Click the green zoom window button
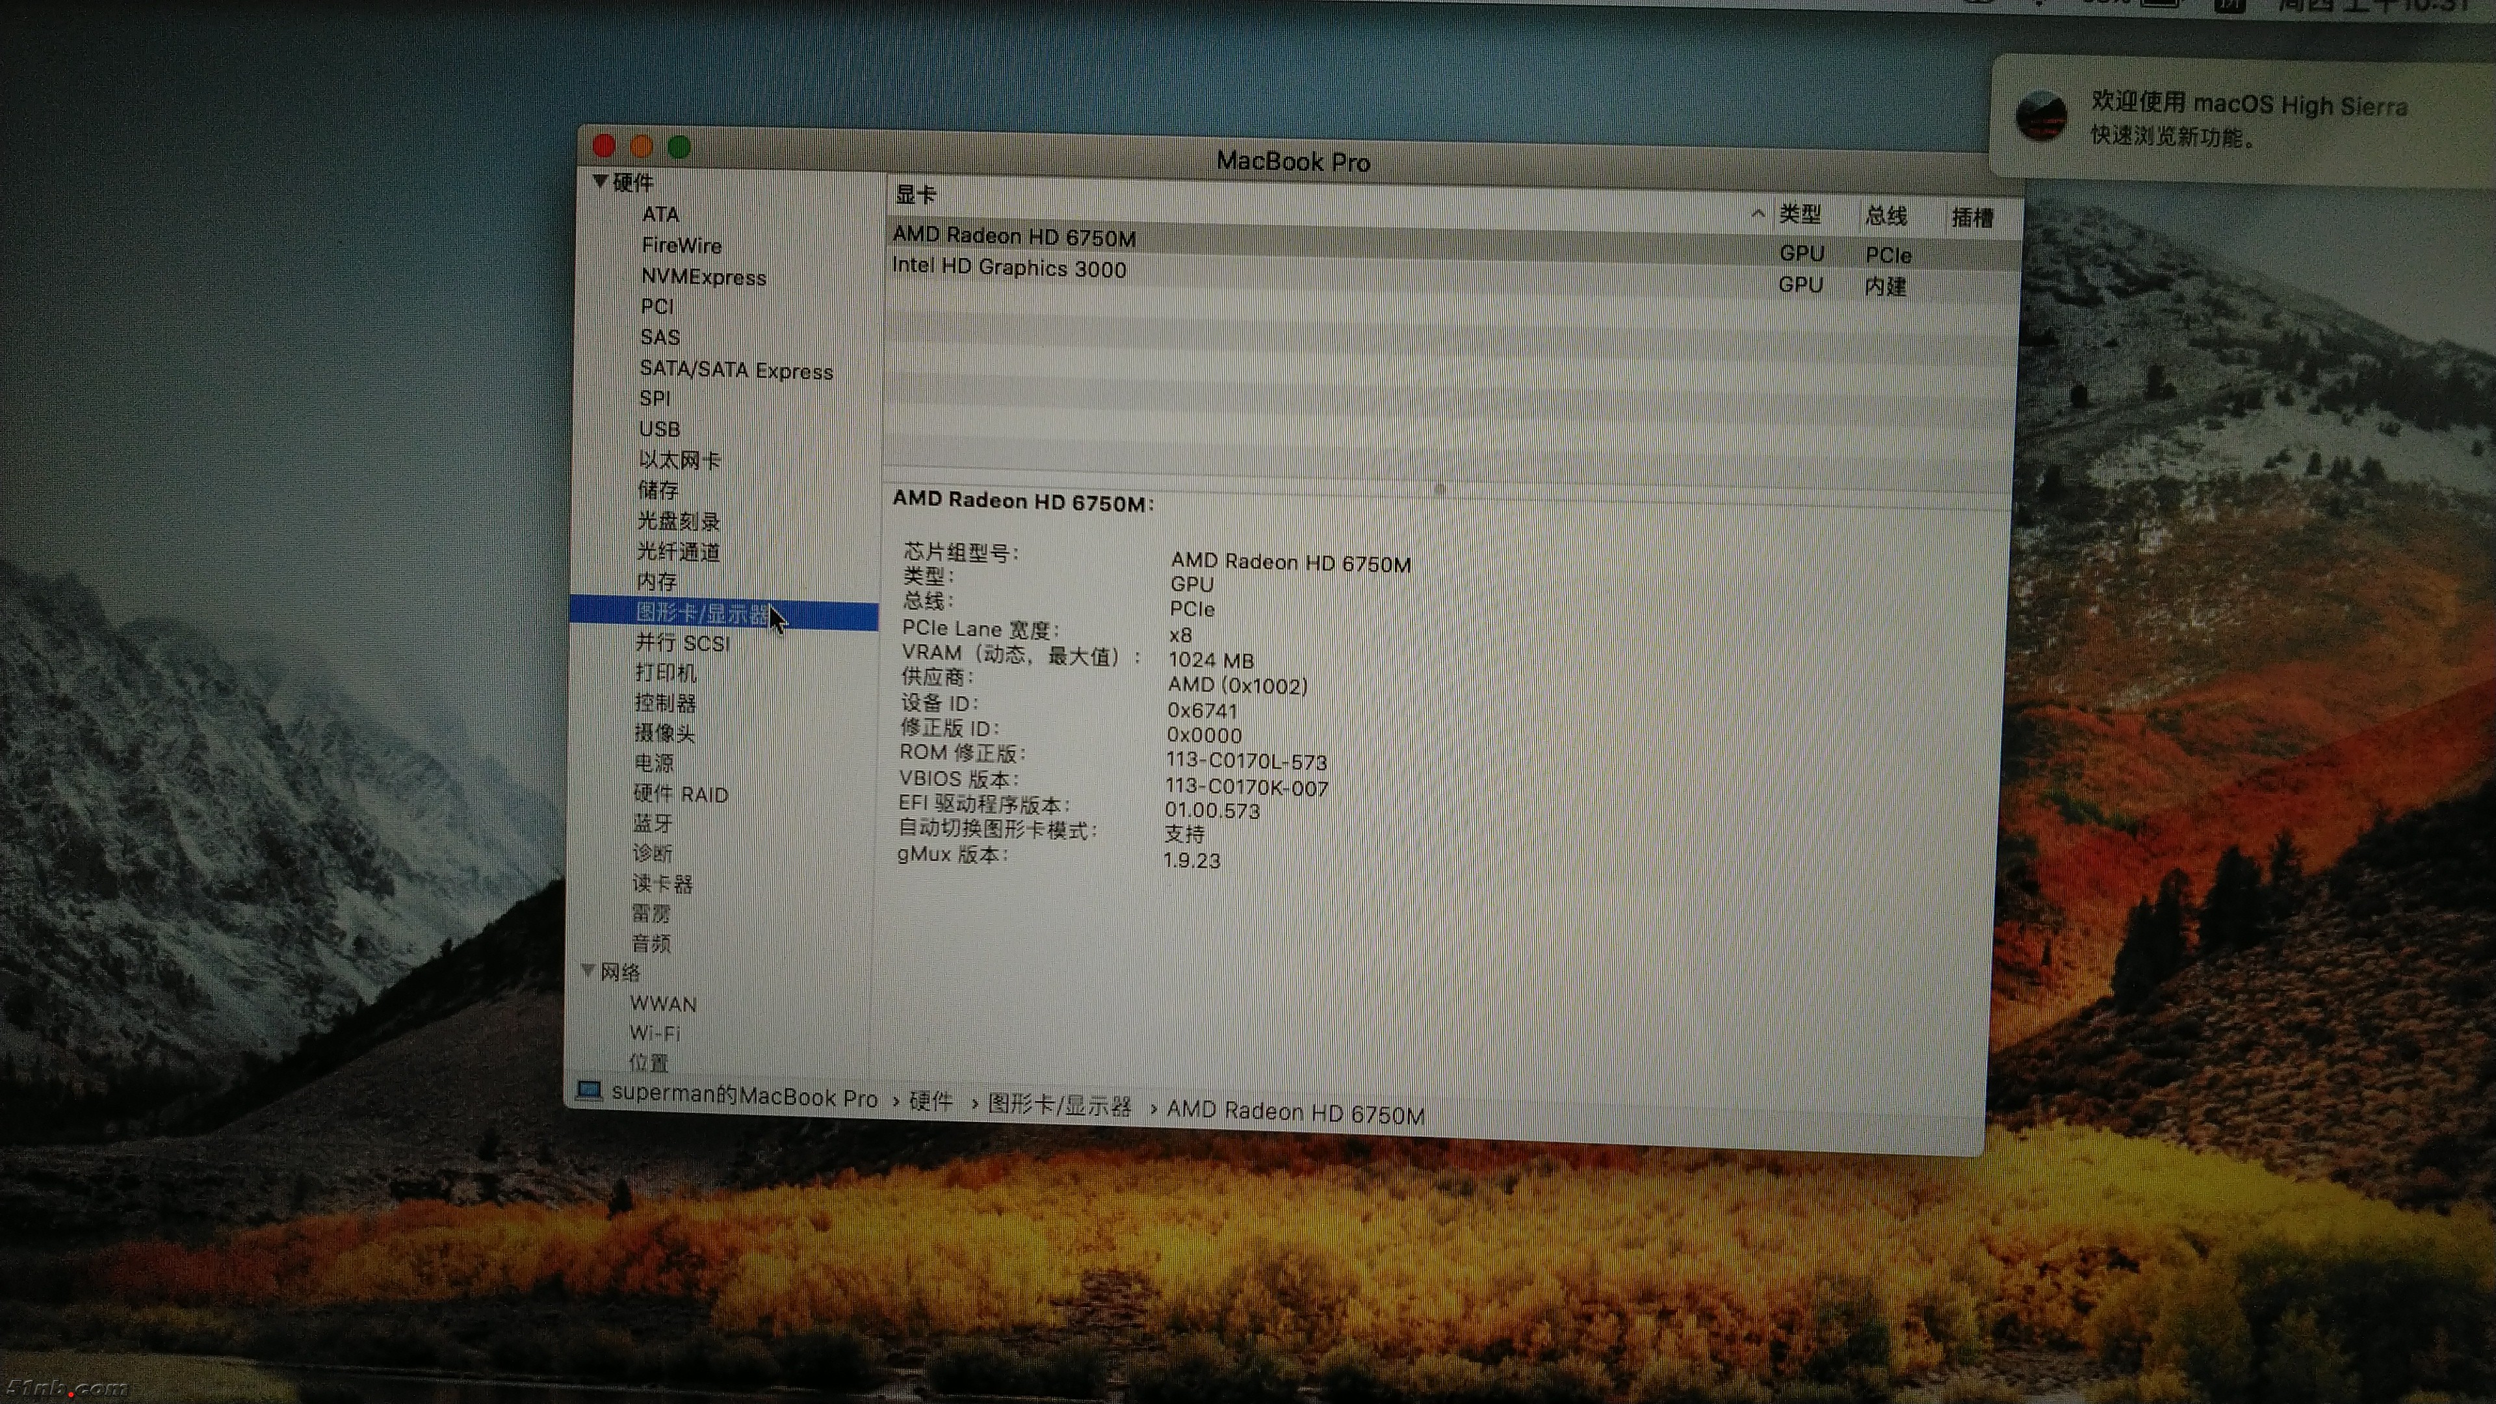Viewport: 2496px width, 1404px height. tap(679, 148)
